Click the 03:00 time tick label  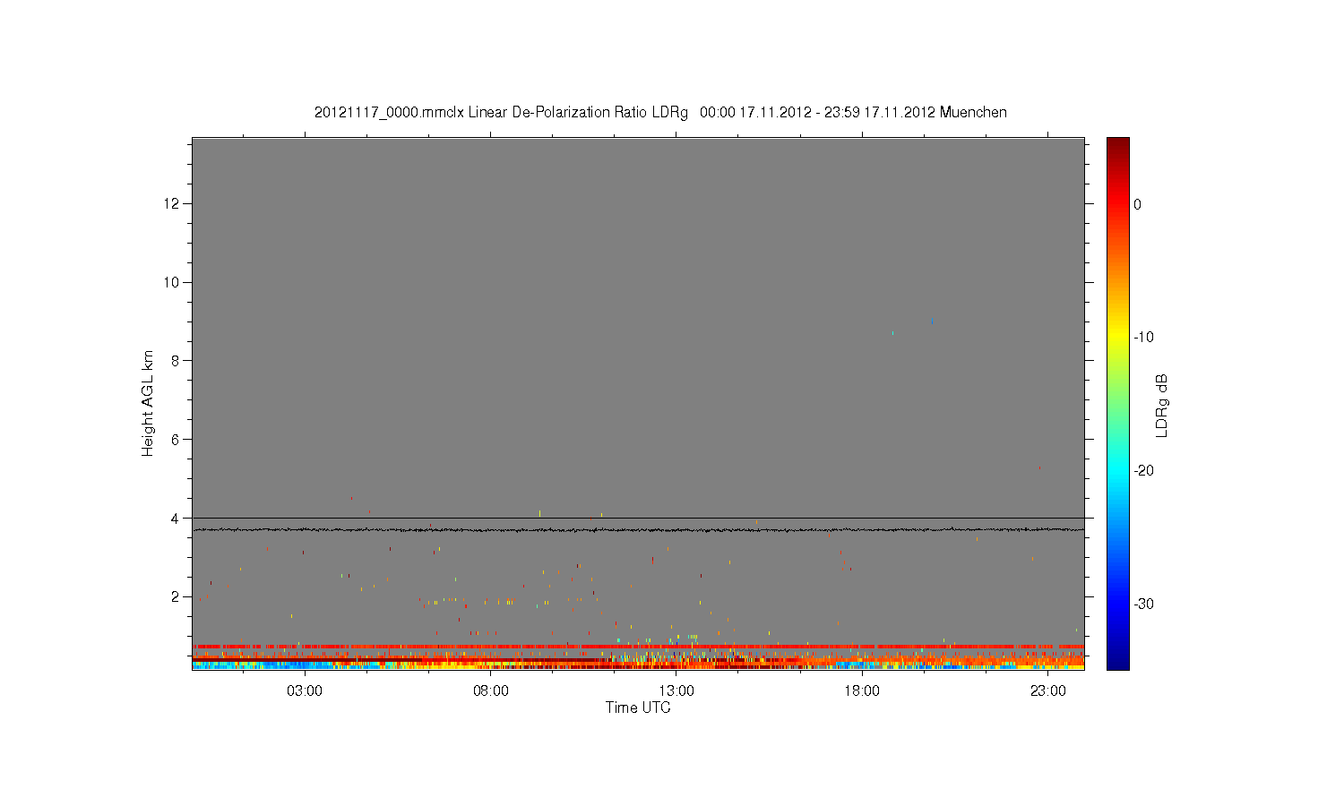click(x=305, y=691)
